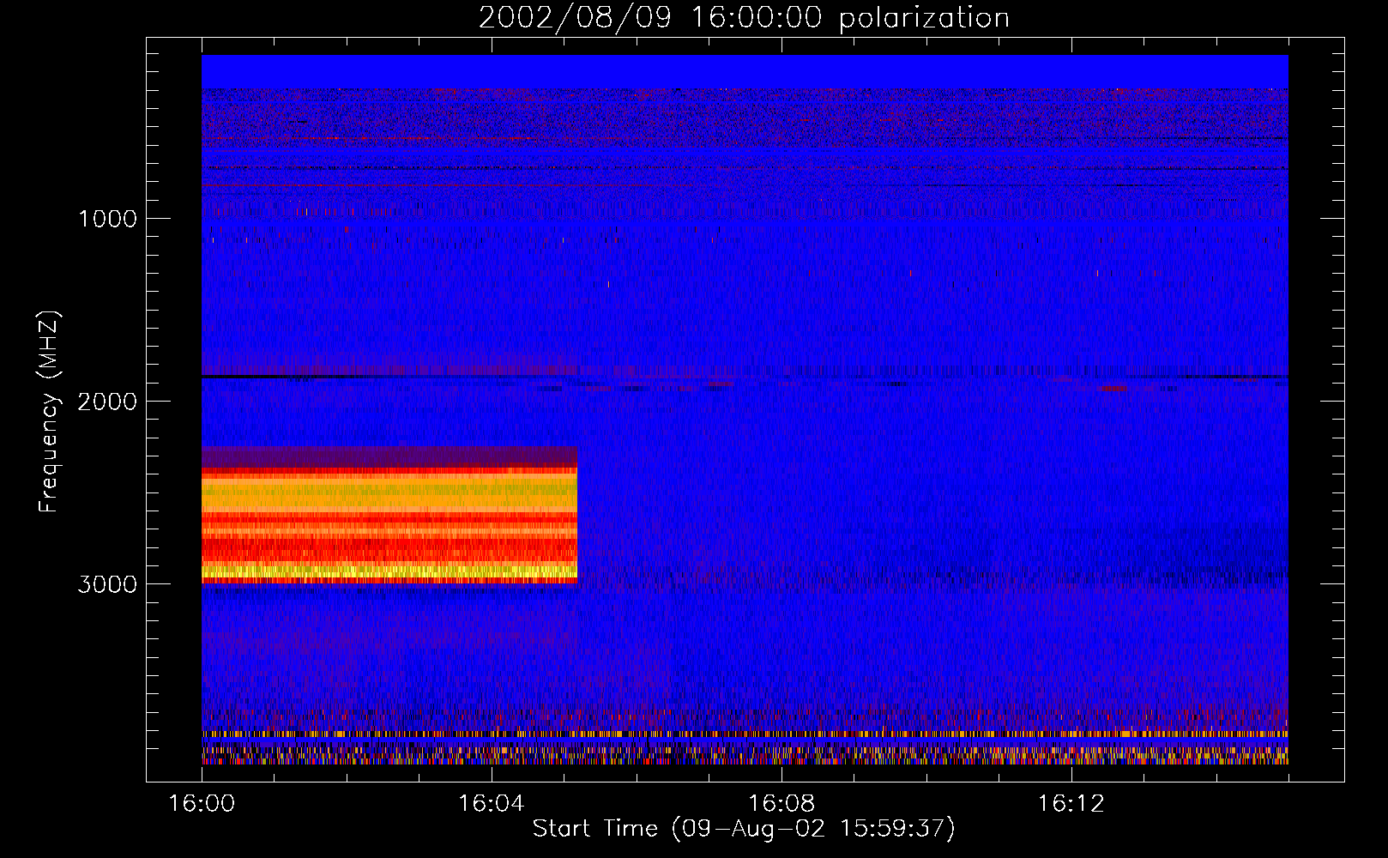The height and width of the screenshot is (858, 1388).
Task: Click the 'Frequency (MHZ)' y-axis label
Action: click(50, 412)
